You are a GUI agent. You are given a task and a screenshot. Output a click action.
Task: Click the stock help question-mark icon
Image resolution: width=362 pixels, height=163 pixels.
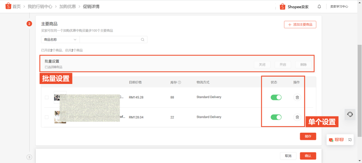(x=179, y=82)
